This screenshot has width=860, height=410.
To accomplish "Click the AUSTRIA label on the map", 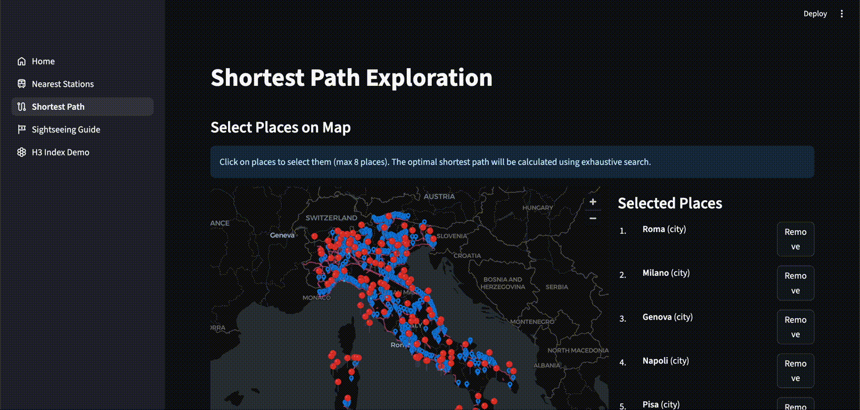I will pos(439,196).
